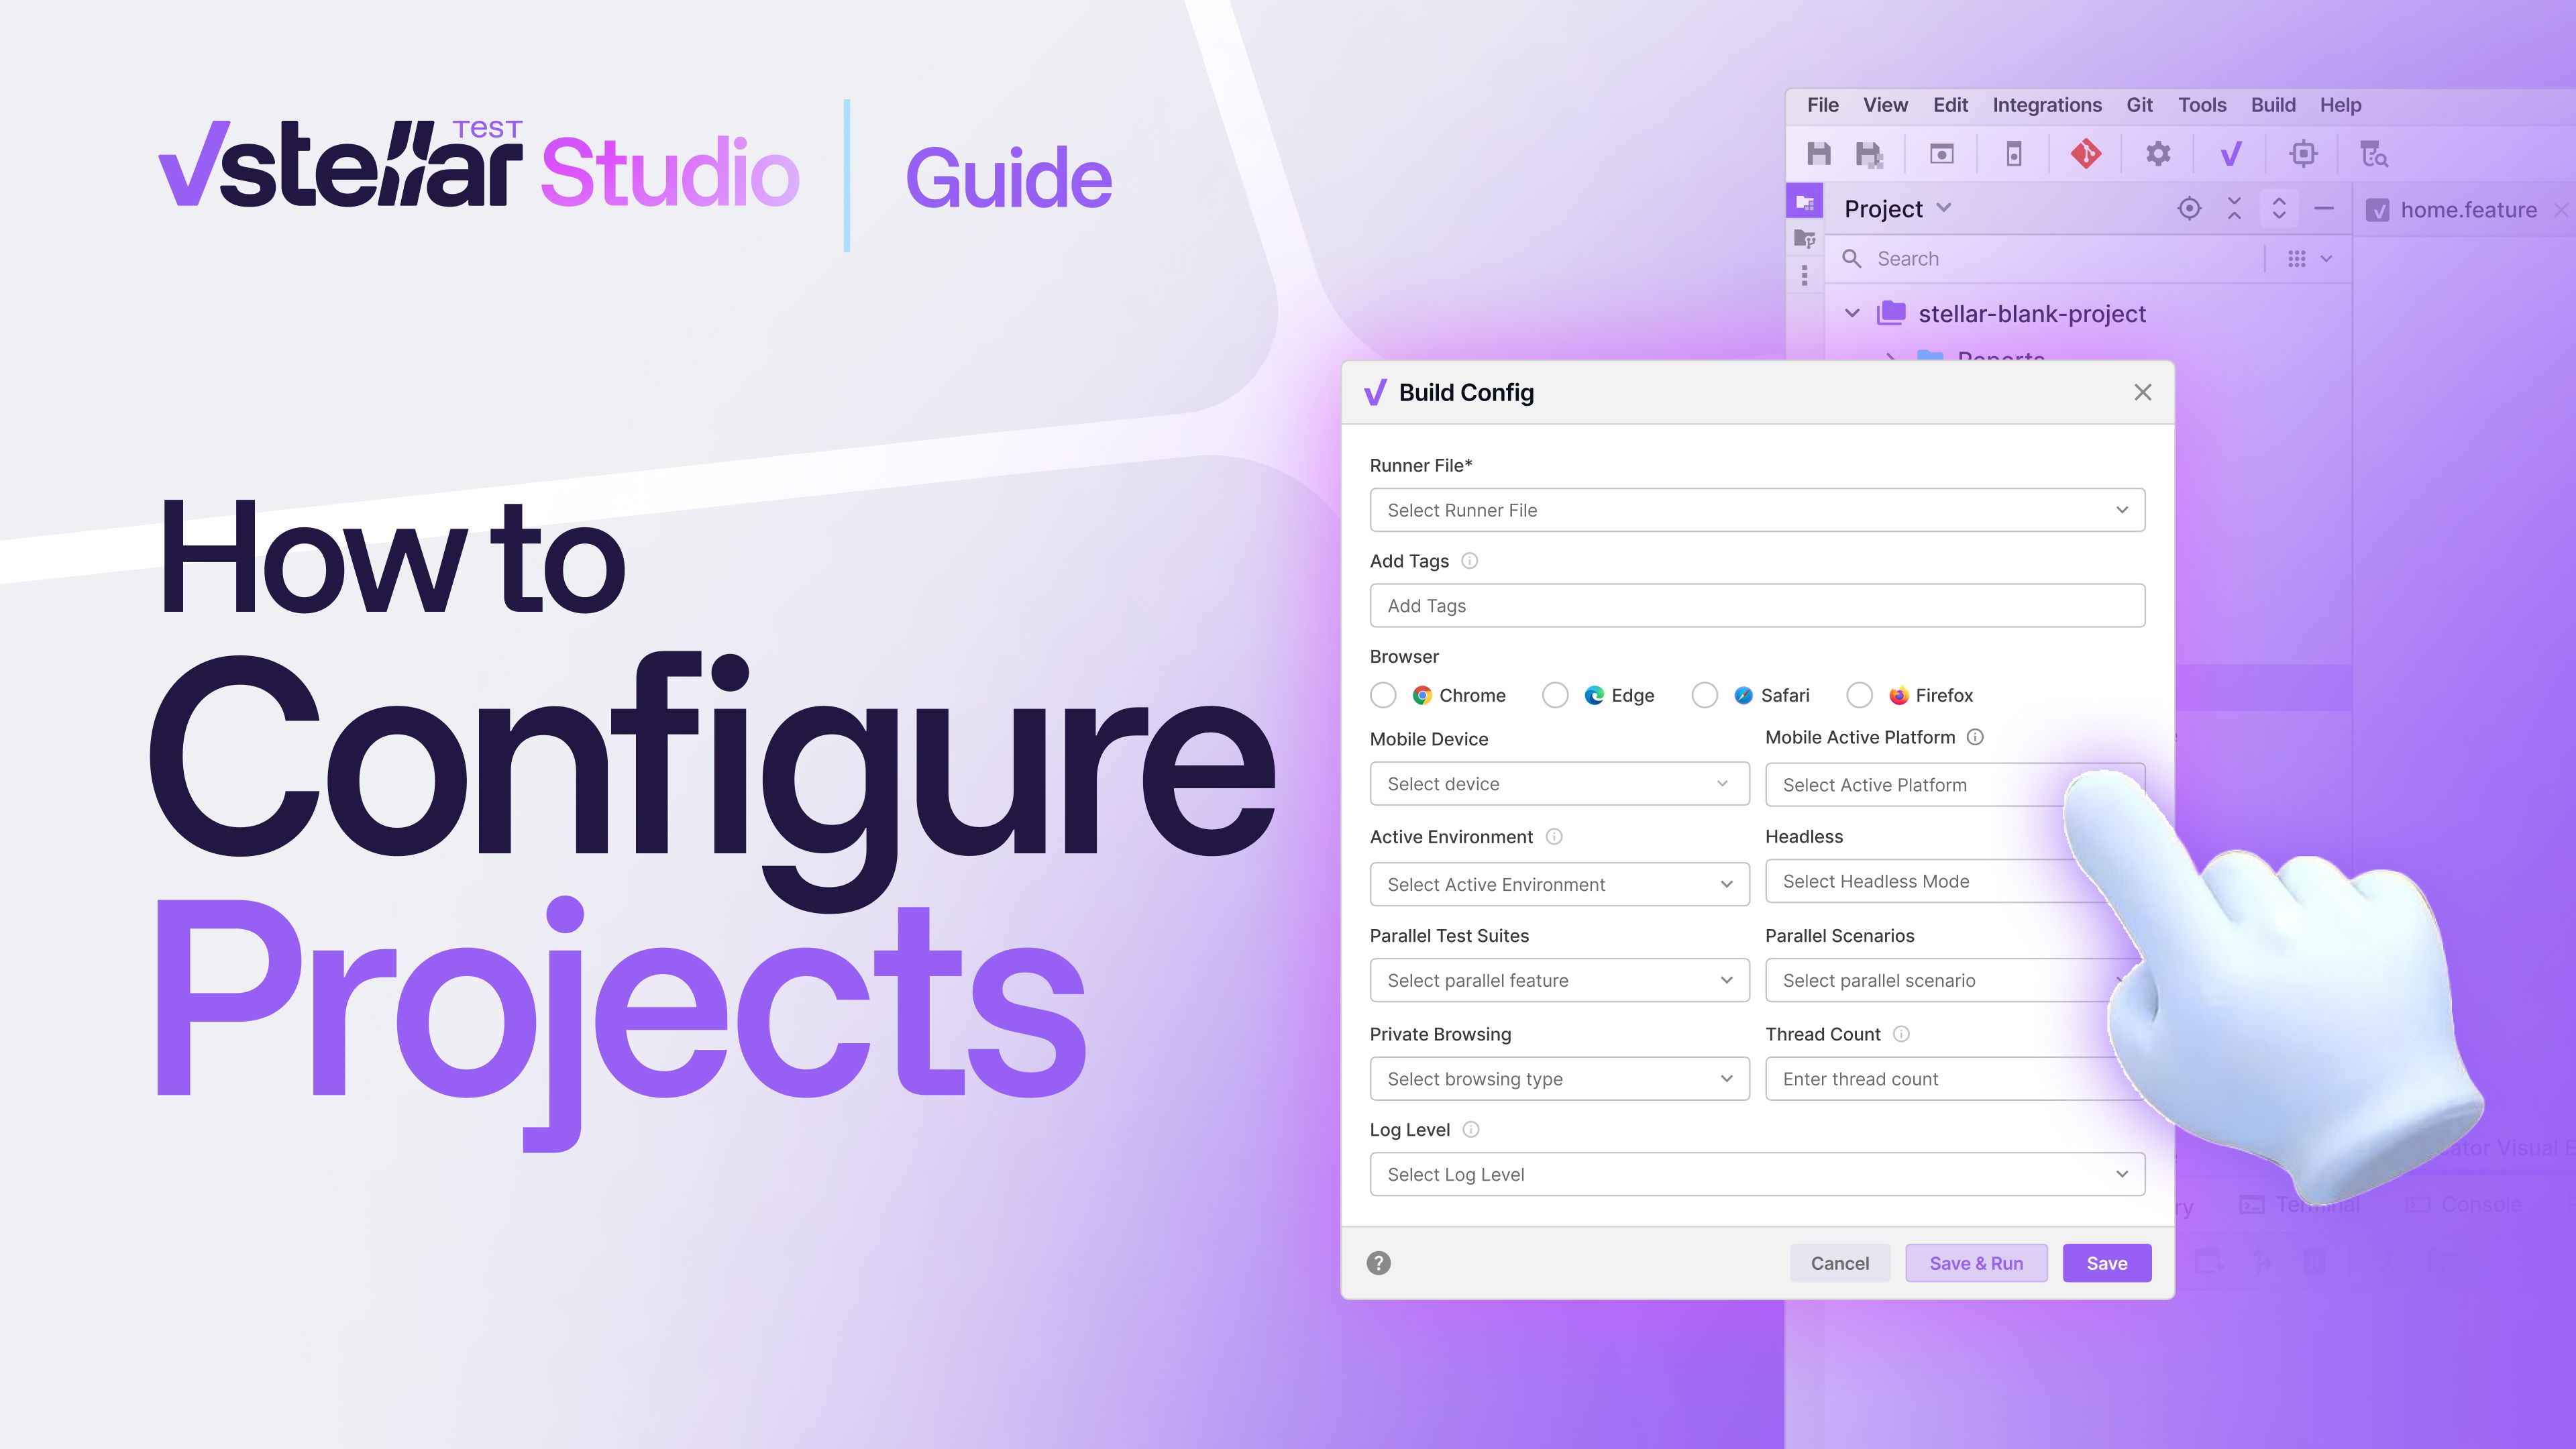Select the purple Stellar checkmark toolbar icon
This screenshot has width=2576, height=1449.
(2232, 154)
